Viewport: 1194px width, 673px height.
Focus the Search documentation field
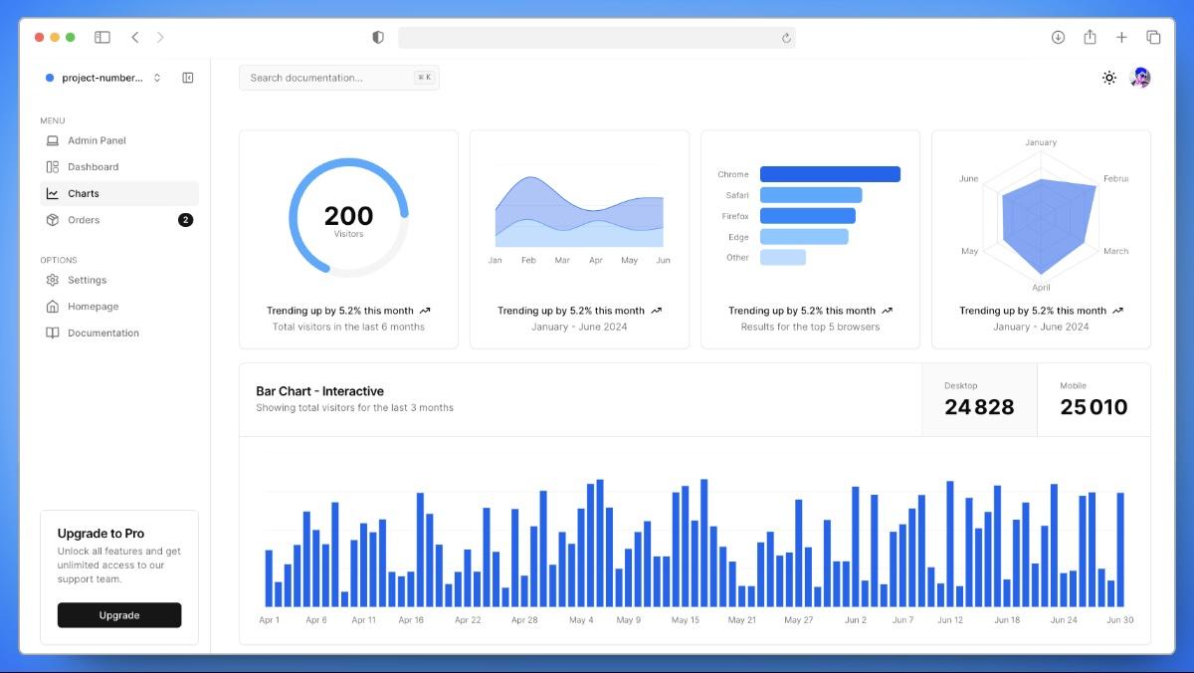339,78
